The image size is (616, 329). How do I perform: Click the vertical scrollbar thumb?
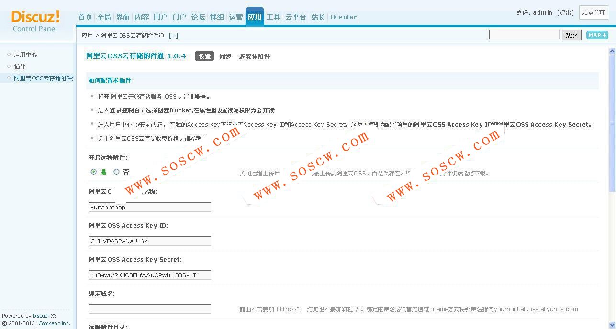(x=612, y=123)
